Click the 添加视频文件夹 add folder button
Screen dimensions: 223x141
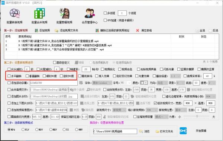click(66, 31)
